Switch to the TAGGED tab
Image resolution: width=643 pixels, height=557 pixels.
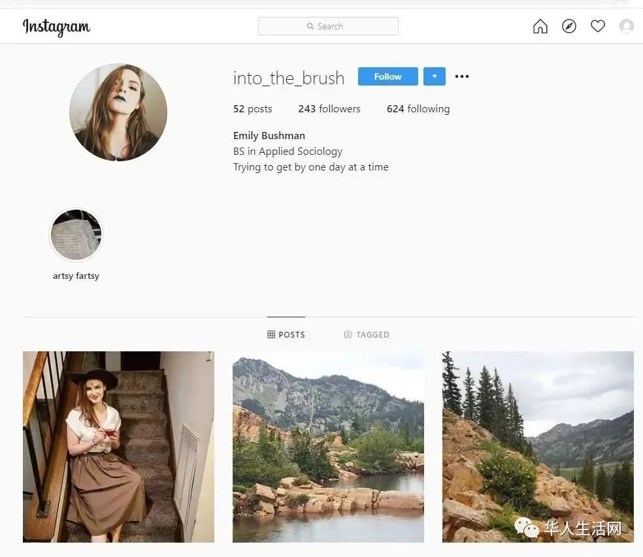tap(367, 334)
